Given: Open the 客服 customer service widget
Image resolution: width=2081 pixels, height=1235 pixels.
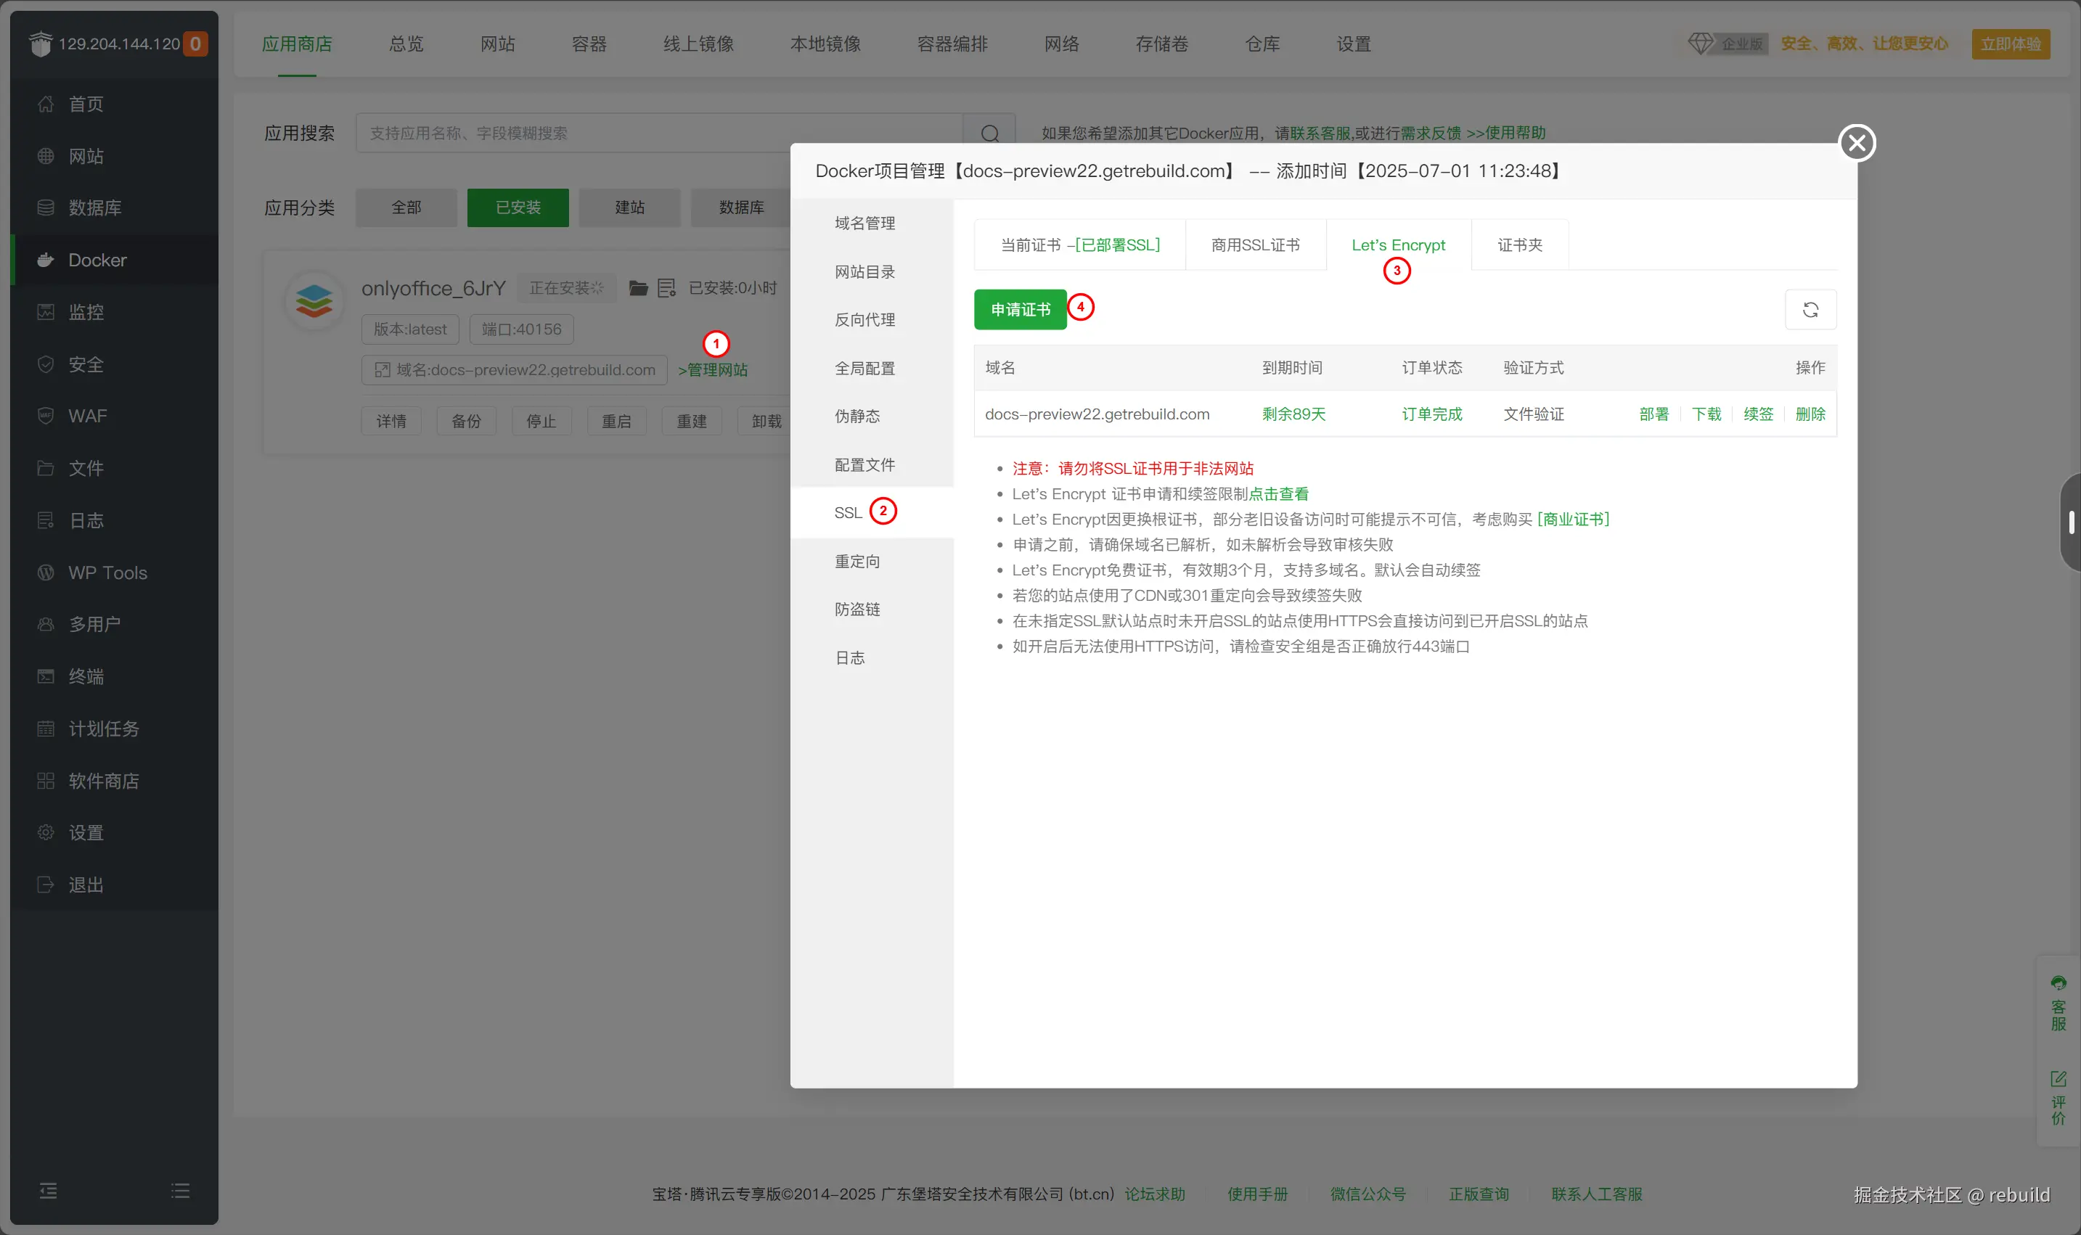Looking at the screenshot, I should point(2058,1004).
